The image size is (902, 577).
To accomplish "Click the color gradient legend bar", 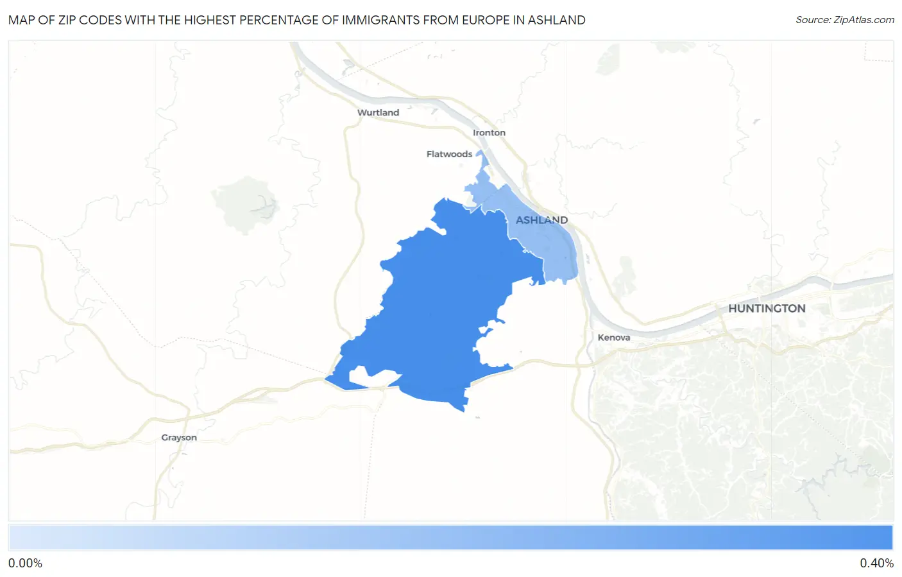I will coord(451,538).
